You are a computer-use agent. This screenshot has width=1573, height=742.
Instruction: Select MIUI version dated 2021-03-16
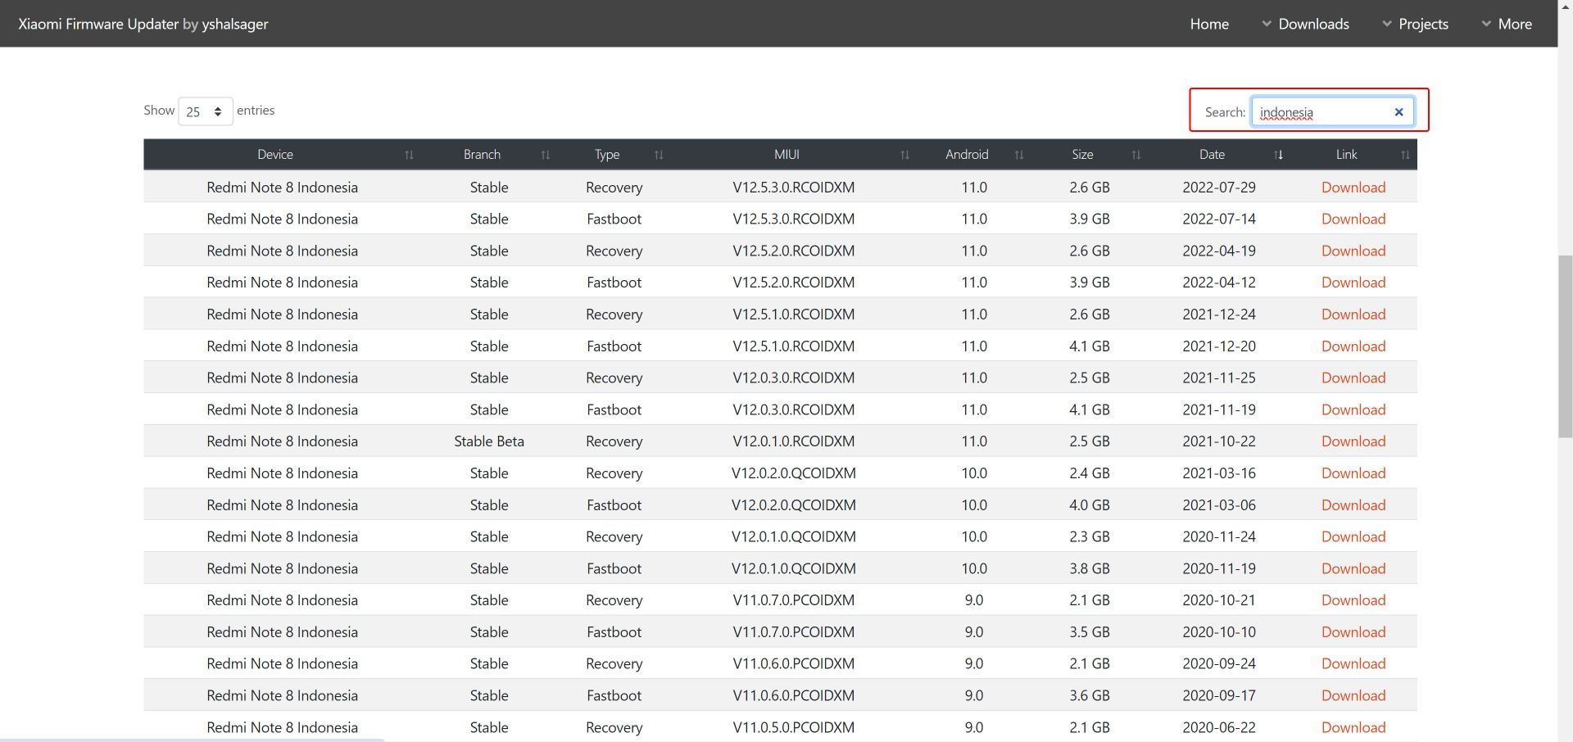[x=793, y=473]
